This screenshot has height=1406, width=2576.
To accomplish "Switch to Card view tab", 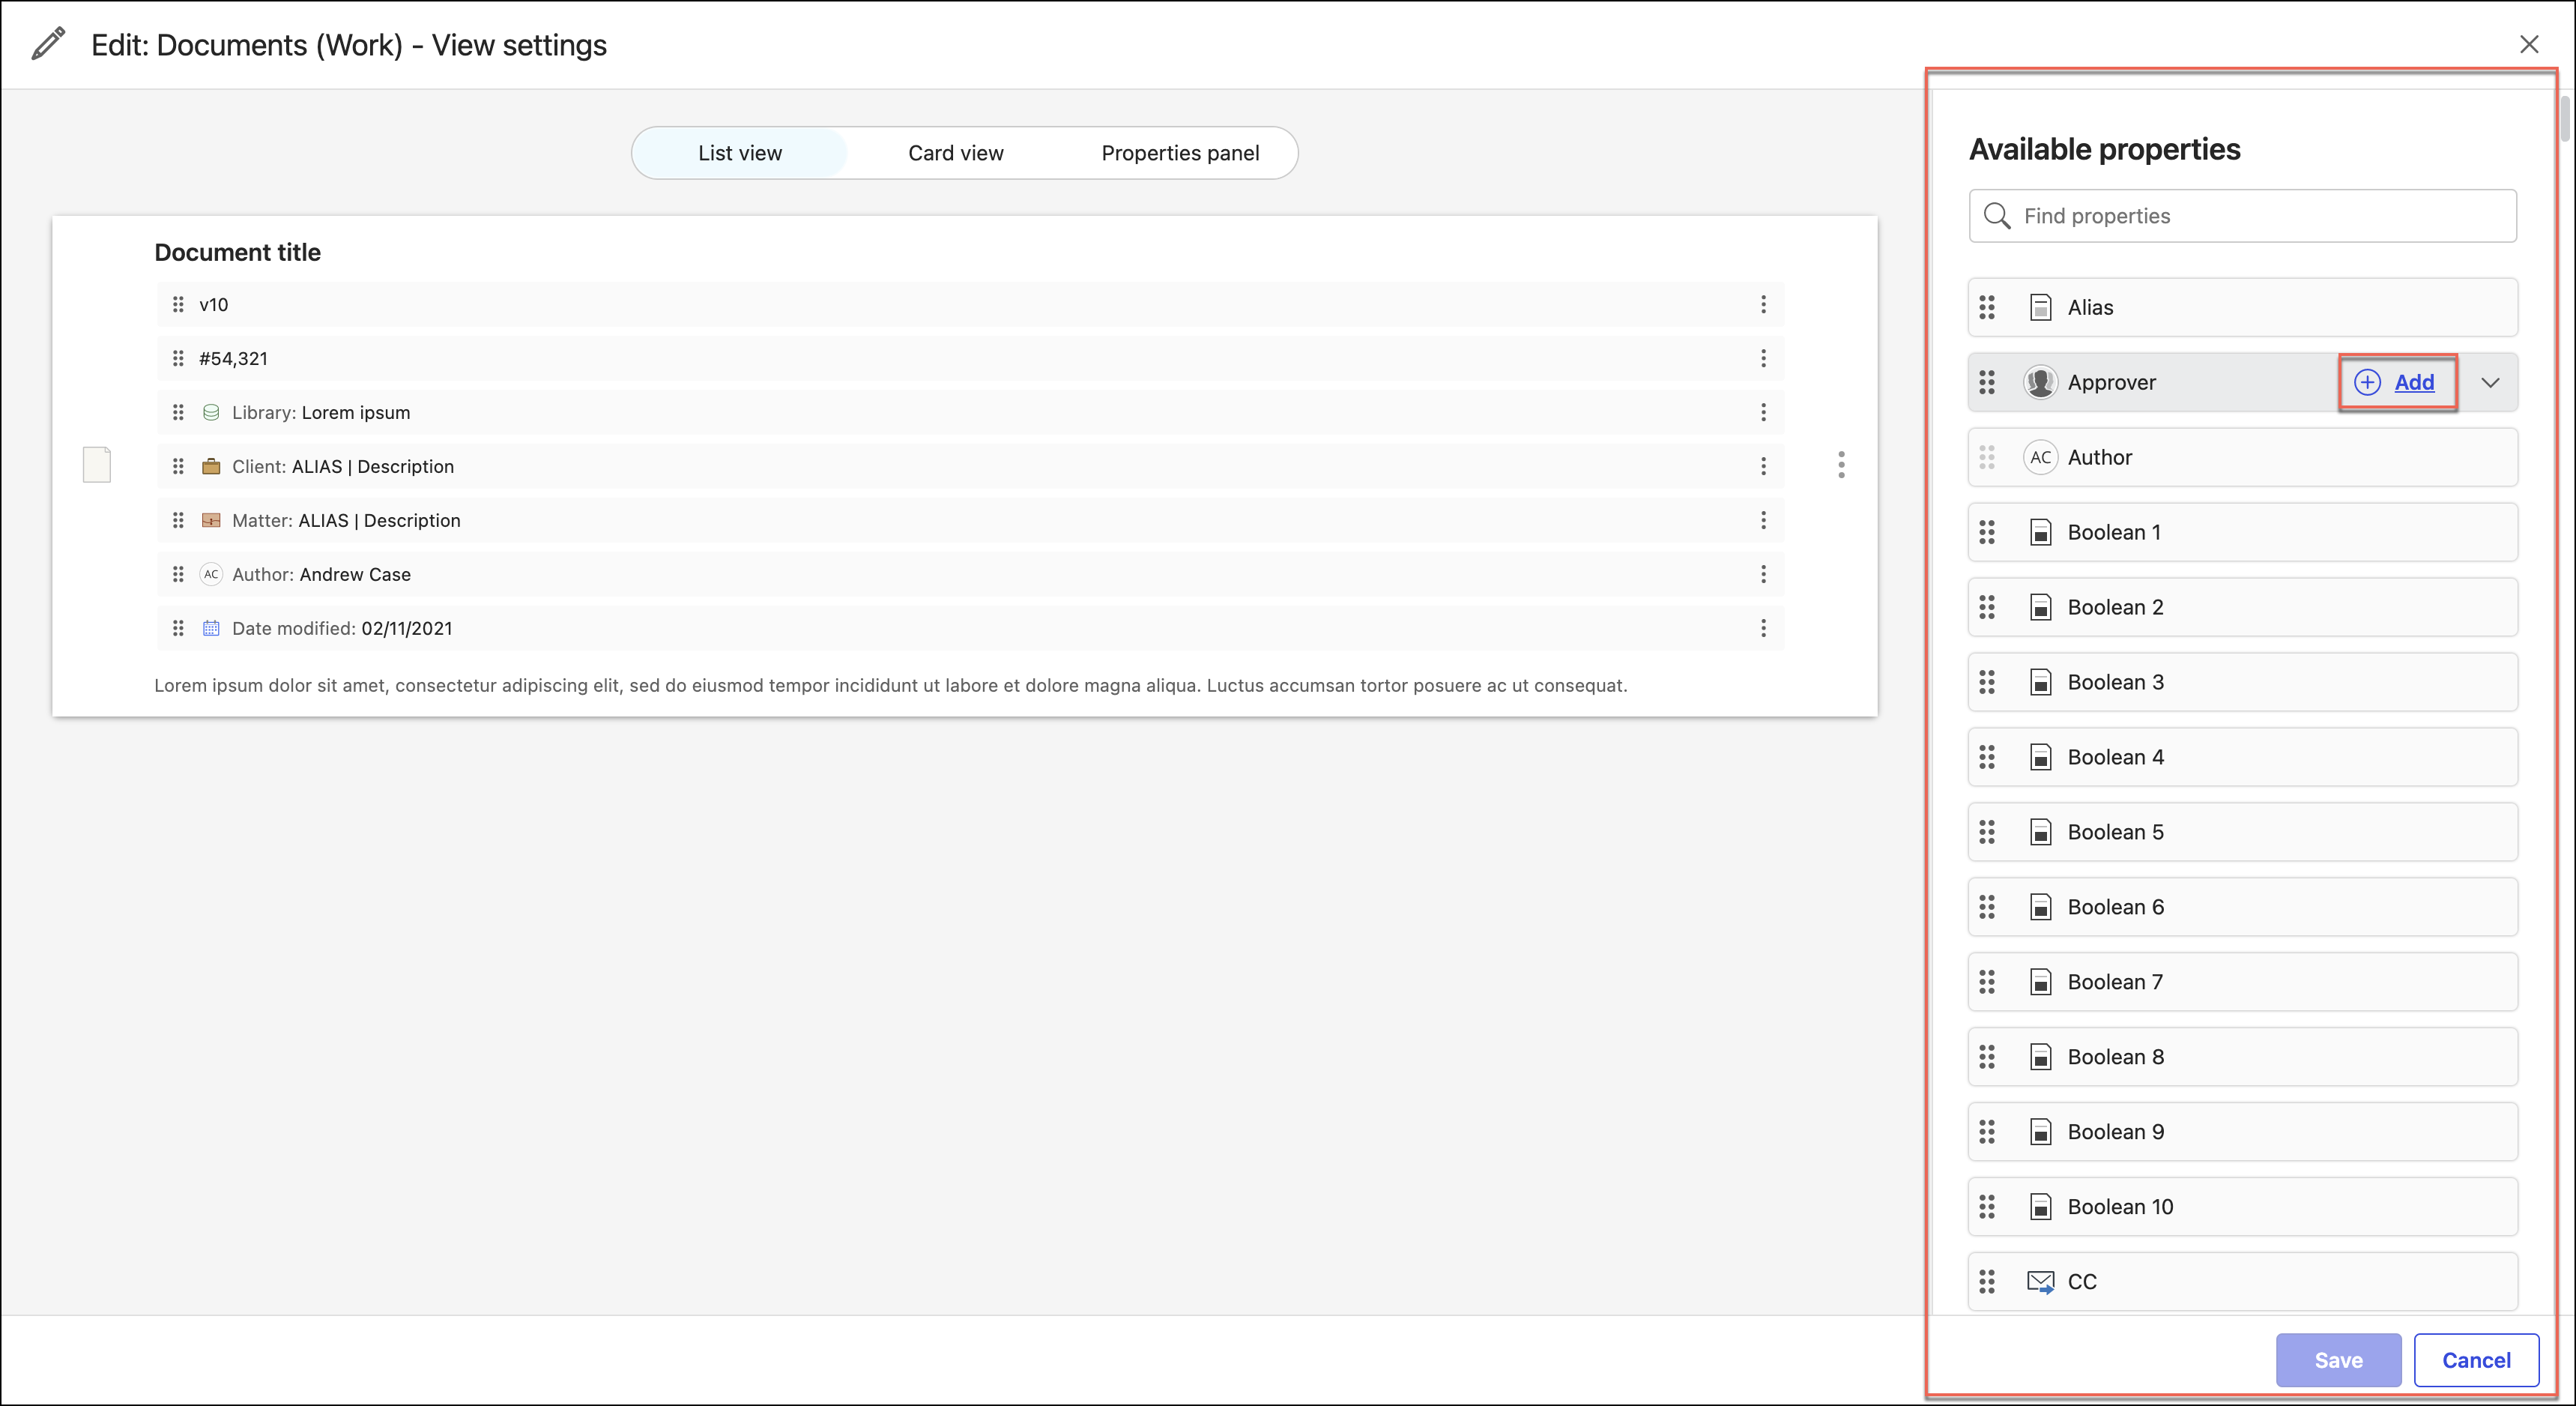I will click(955, 153).
